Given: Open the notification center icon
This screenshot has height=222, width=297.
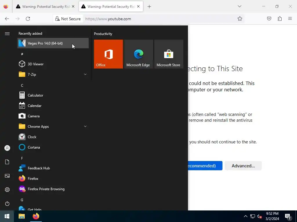Looking at the screenshot, I should (288, 217).
